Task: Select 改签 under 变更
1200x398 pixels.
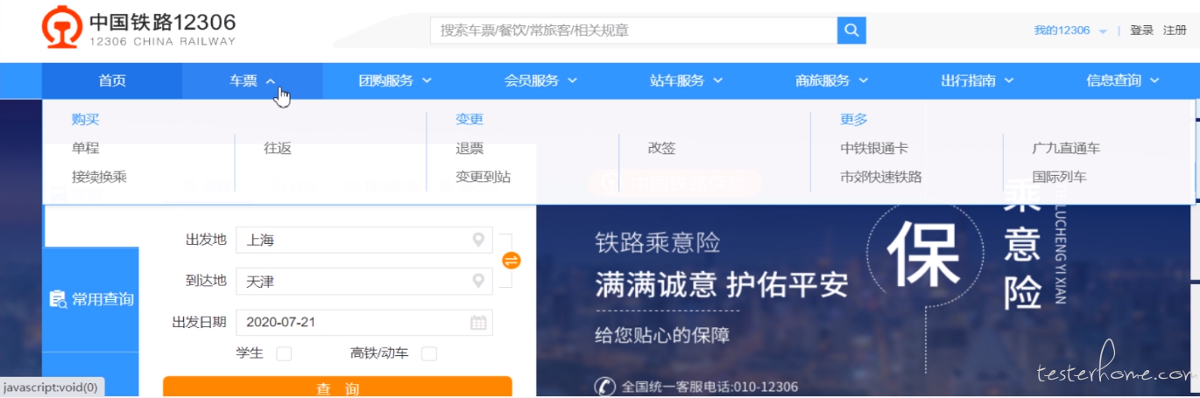Action: (x=662, y=149)
